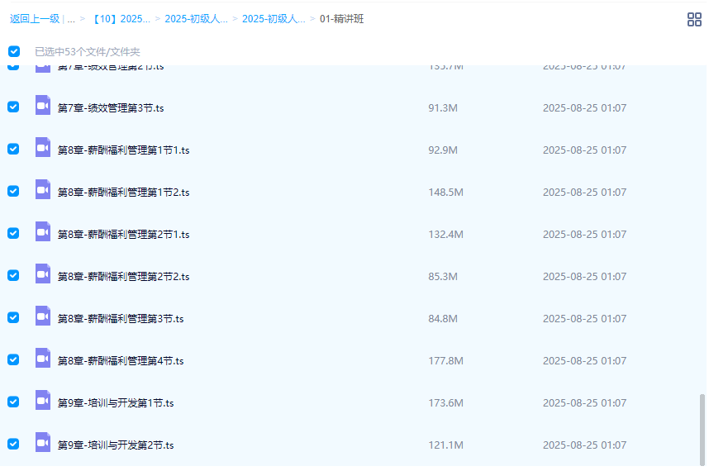Open second 2025-初级人... breadcrumb before 01-精讲班

[x=274, y=19]
